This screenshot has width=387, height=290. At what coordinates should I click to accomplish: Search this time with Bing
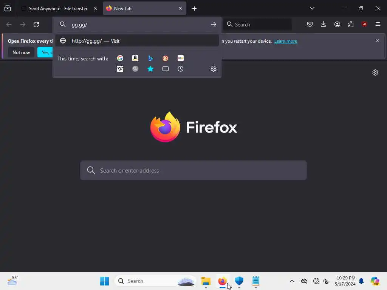tap(150, 58)
